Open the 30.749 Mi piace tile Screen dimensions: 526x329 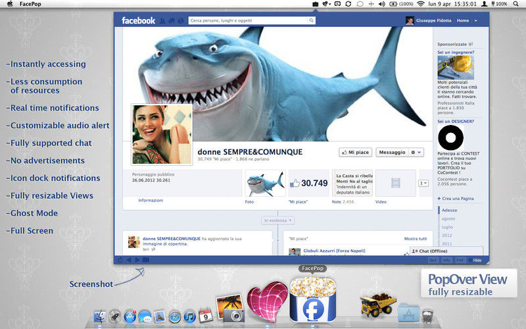308,183
